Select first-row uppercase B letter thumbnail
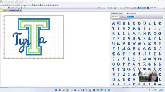165x92 pixels. point(124,23)
